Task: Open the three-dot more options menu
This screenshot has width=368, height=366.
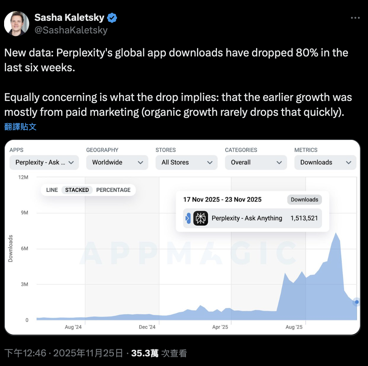Action: [x=355, y=18]
